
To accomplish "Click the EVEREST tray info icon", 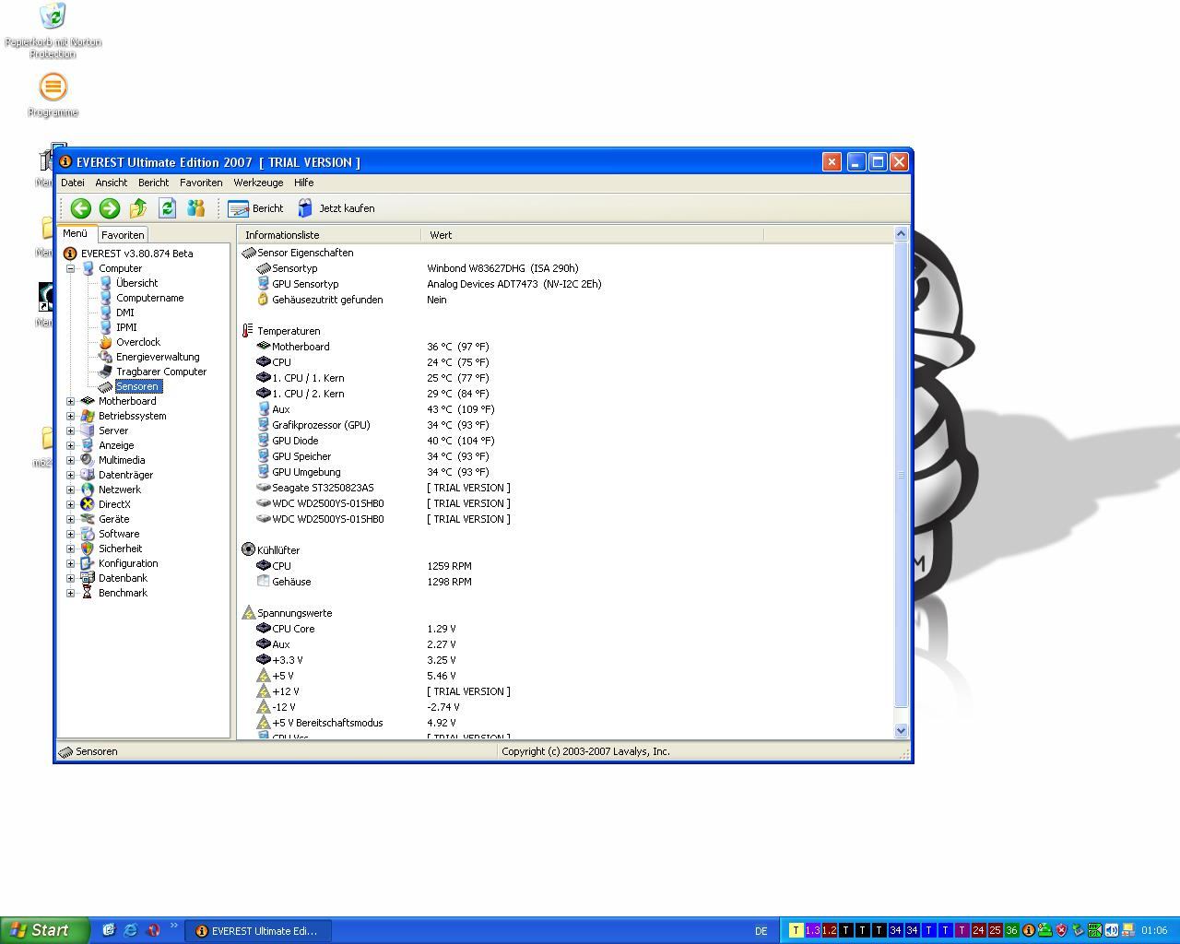I will click(x=1029, y=930).
